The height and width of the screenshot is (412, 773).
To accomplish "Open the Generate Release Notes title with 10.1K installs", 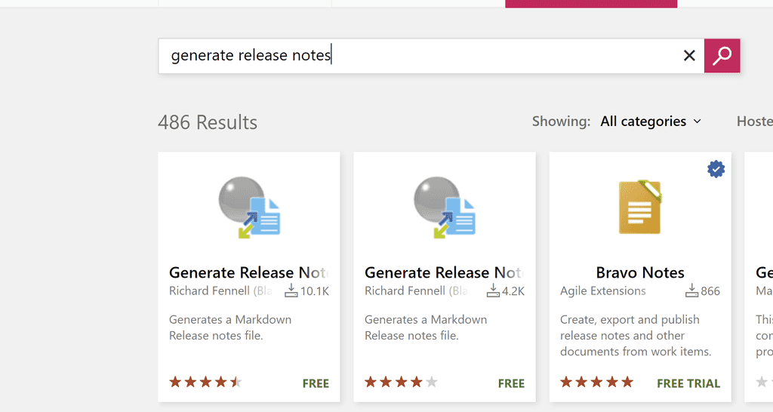I will pyautogui.click(x=249, y=272).
